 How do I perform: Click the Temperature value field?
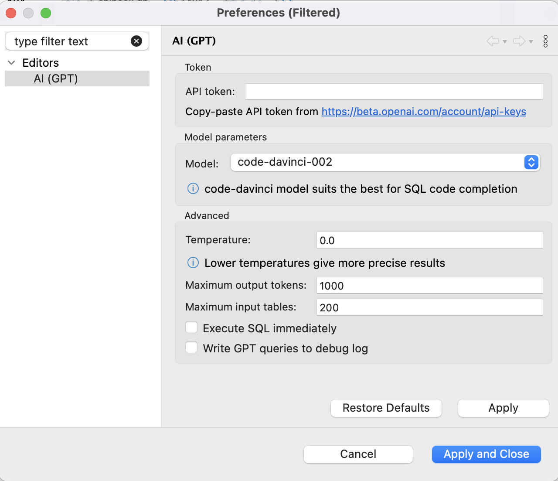click(x=429, y=240)
